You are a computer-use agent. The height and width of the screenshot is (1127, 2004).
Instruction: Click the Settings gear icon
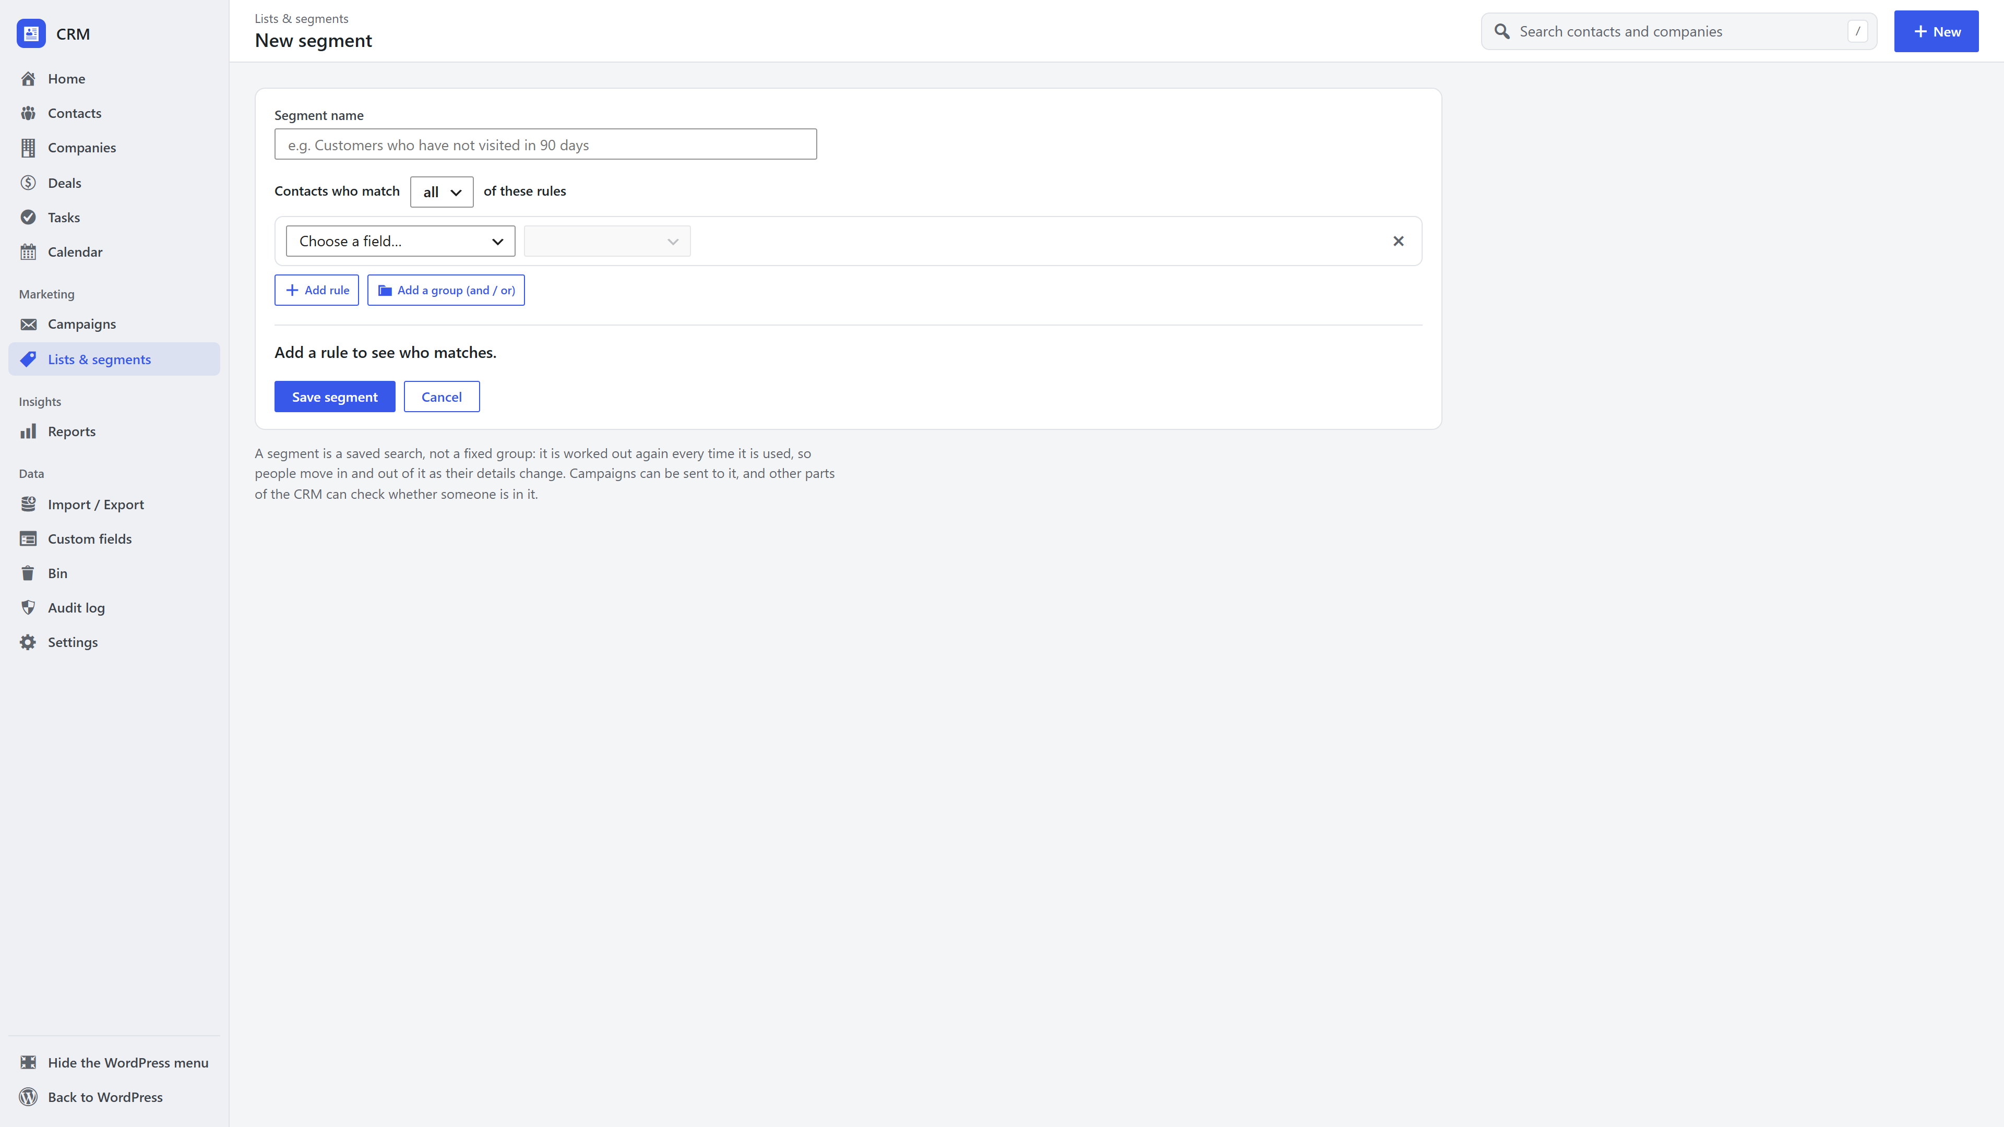pos(28,642)
